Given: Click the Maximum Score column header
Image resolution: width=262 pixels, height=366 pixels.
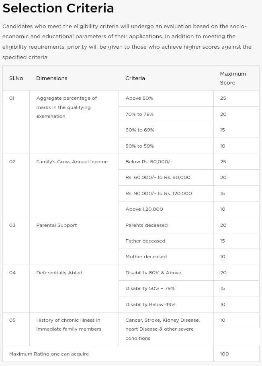Looking at the screenshot, I should pyautogui.click(x=233, y=78).
